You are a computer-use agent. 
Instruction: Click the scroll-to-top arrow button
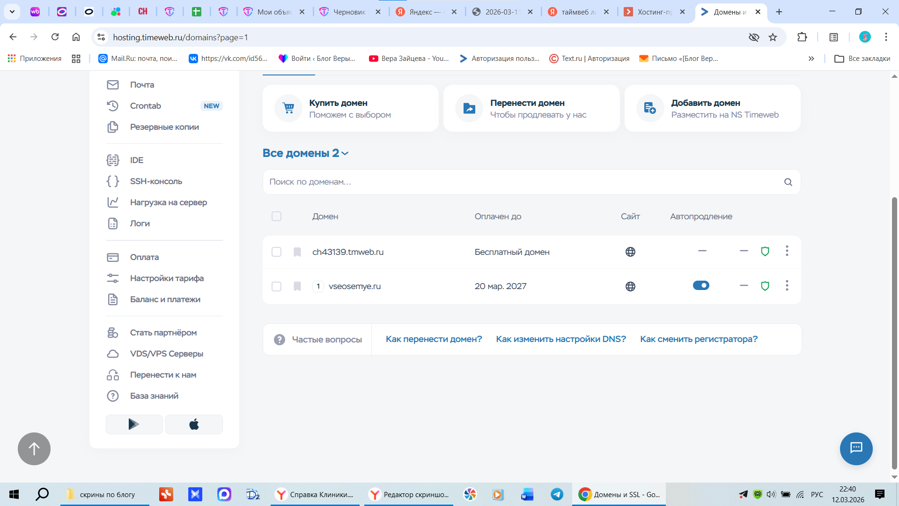coord(34,449)
